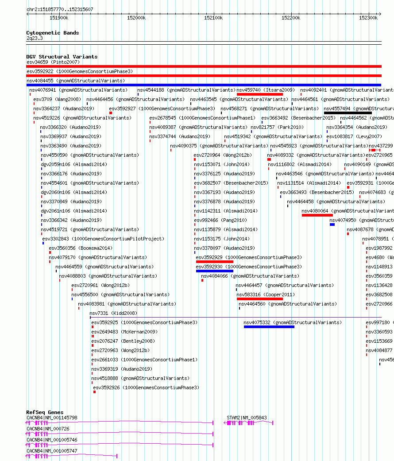This screenshot has width=394, height=461.
Task: Open nsv1131514 (Alsmadi2014) variant label
Action: click(309, 183)
